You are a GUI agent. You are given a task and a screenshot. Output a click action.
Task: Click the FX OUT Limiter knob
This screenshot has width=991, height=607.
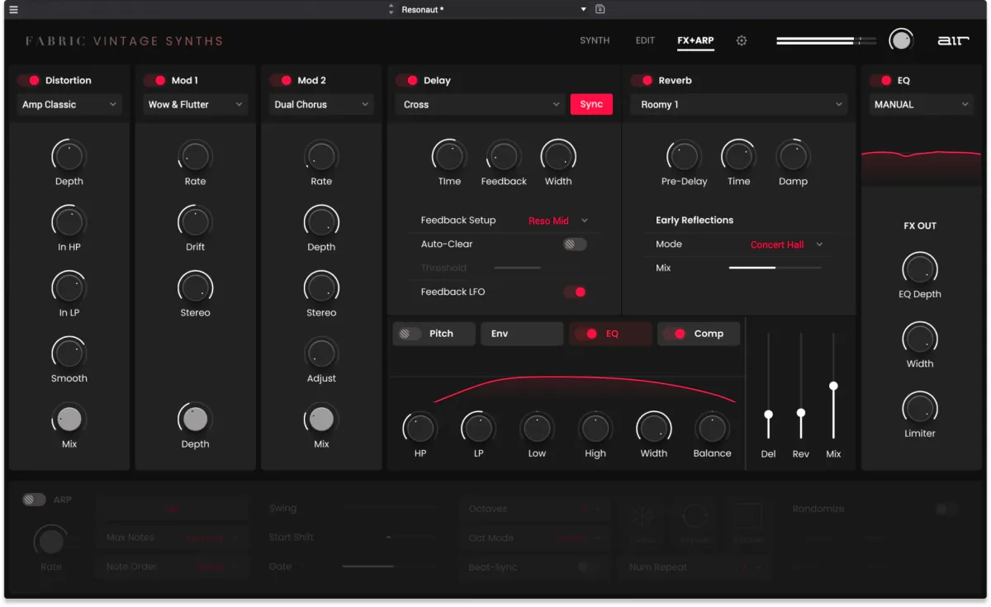pos(919,407)
